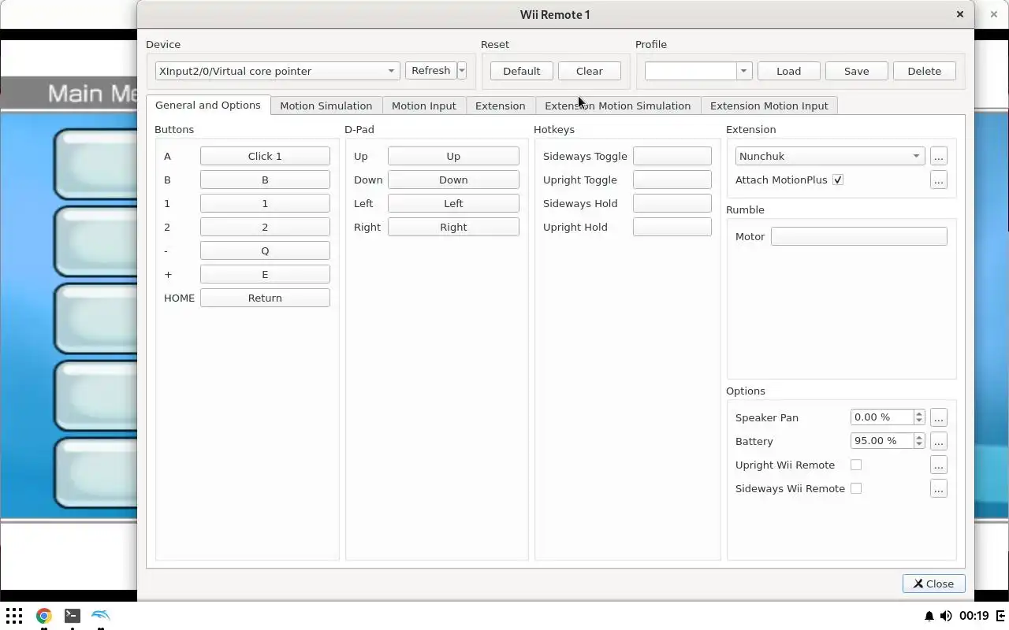Viewport: 1009px width, 630px height.
Task: Click the Dolphin emulator taskbar icon
Action: (101, 616)
